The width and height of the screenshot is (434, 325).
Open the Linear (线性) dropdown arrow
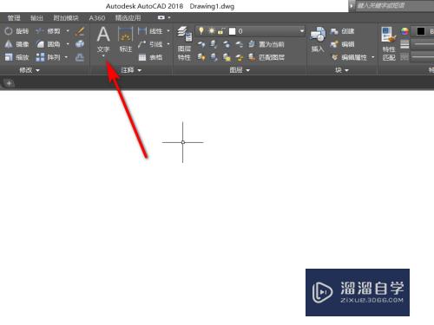(168, 30)
